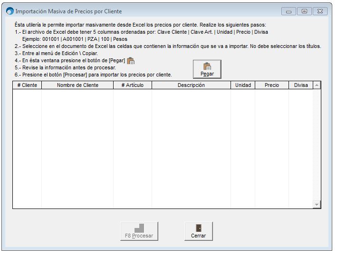337x256 pixels.
Task: Click the window title 'Importación Masiva de Precios por Cliente'
Action: [x=68, y=11]
